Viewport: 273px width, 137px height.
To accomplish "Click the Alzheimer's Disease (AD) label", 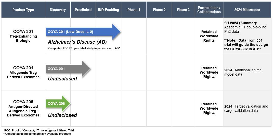I will tap(77, 42).
